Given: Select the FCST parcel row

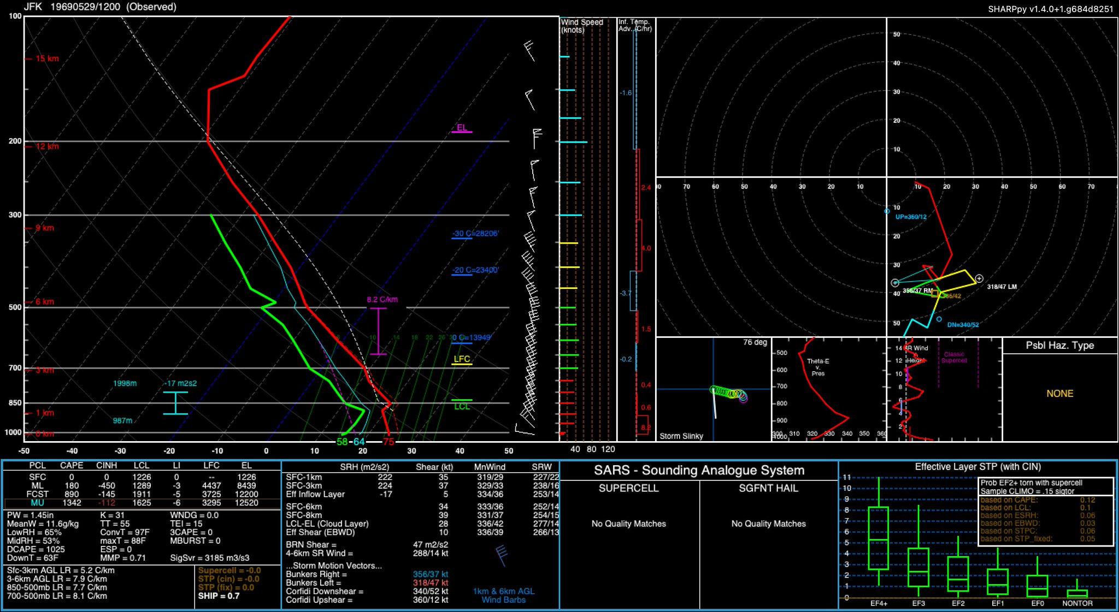Looking at the screenshot, I should point(141,494).
